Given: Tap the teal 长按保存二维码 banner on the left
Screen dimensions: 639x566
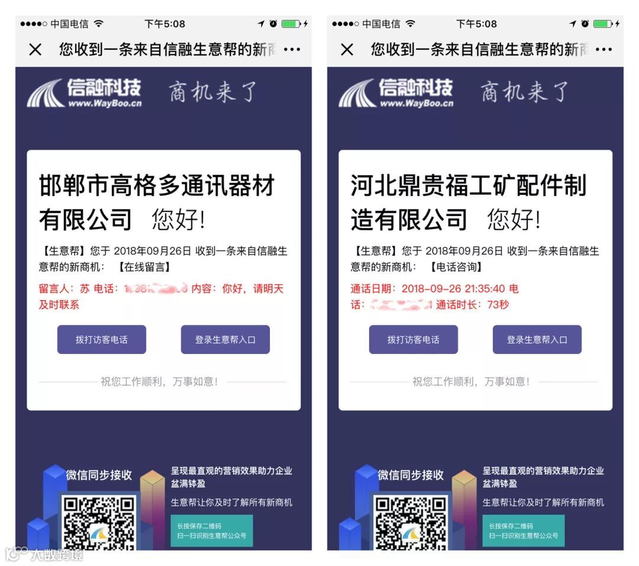Looking at the screenshot, I should (x=212, y=531).
